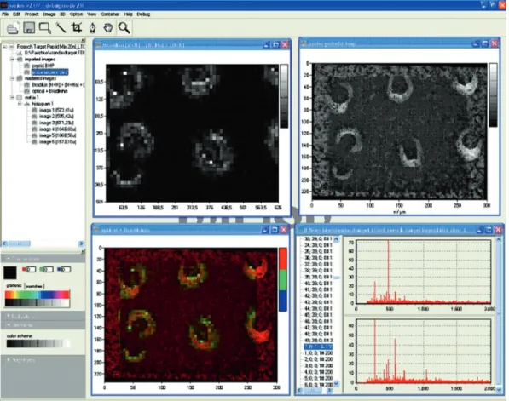Open the Edit menu
509x401 pixels.
point(16,14)
